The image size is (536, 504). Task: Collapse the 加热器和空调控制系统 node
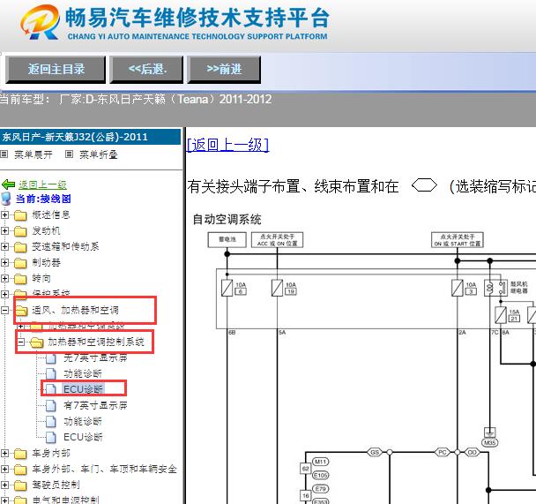click(21, 342)
